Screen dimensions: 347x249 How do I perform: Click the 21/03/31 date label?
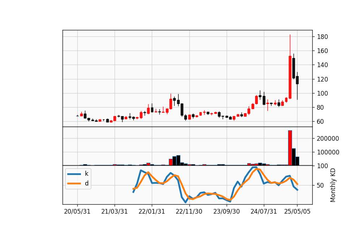115,211
